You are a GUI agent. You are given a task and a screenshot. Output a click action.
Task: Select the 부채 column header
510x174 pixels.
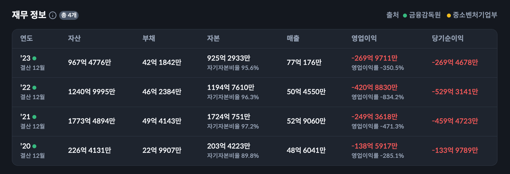[149, 39]
